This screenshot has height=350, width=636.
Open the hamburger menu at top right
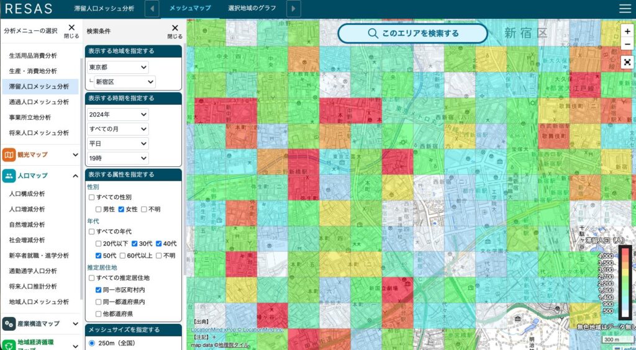625,9
